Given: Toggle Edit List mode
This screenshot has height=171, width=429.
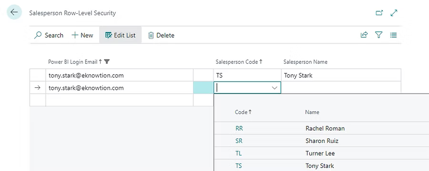Looking at the screenshot, I should pyautogui.click(x=121, y=35).
